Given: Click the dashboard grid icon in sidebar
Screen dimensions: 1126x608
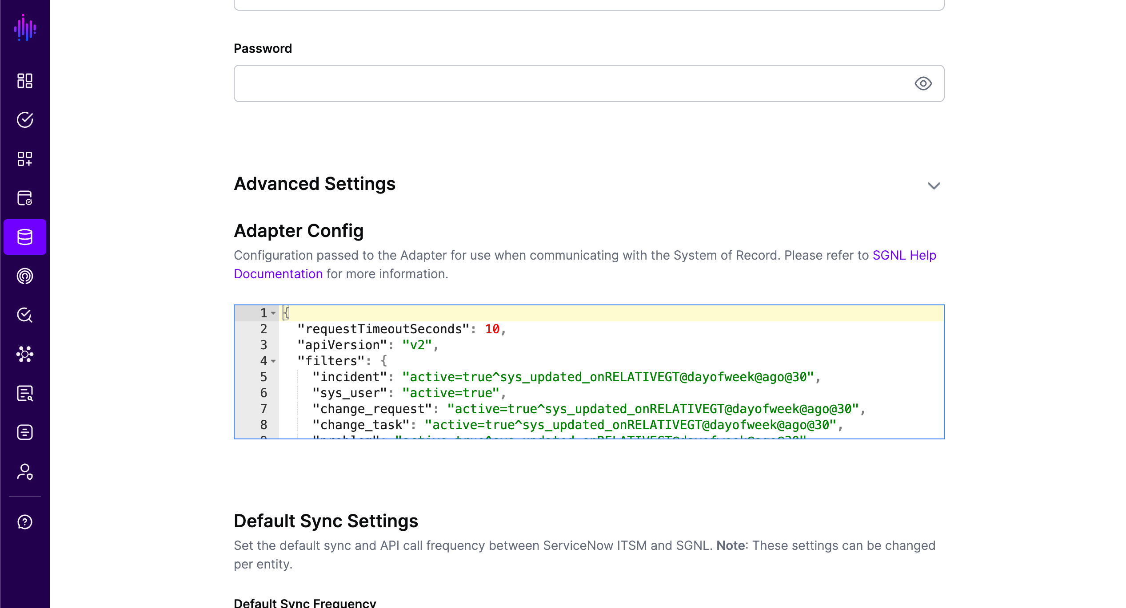Looking at the screenshot, I should 25,80.
